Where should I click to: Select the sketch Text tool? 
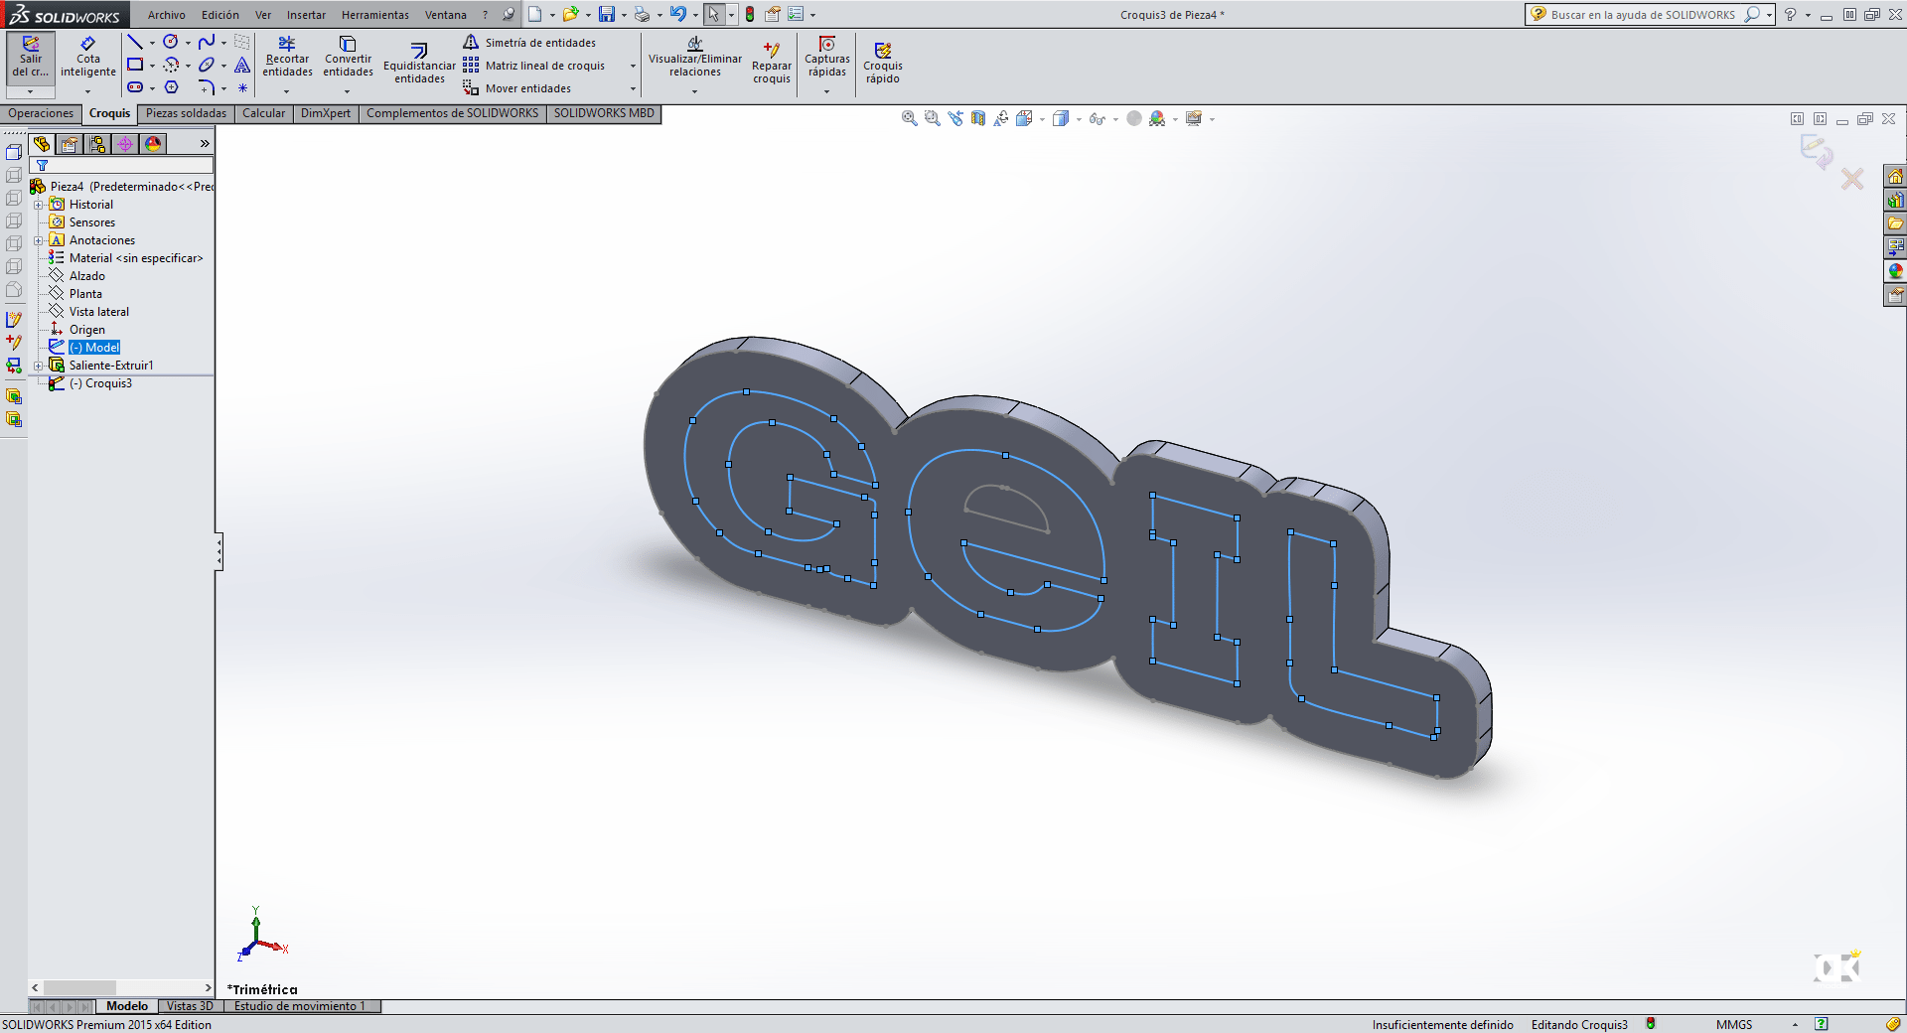(x=242, y=65)
